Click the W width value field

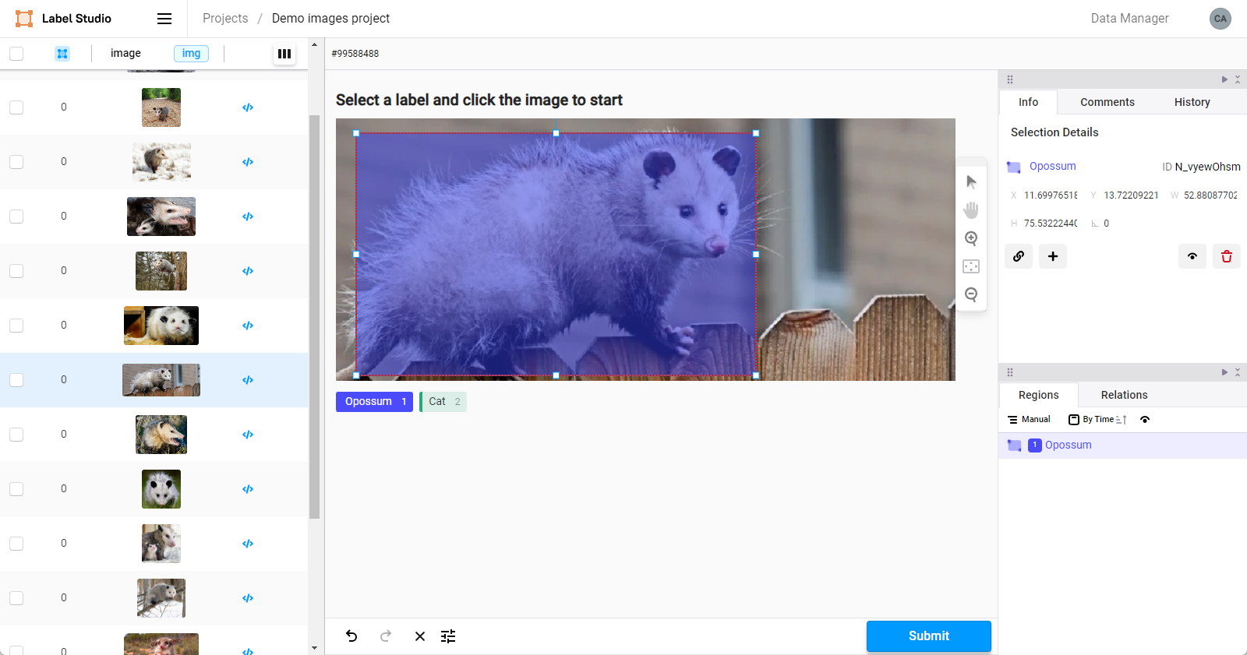[x=1210, y=195]
